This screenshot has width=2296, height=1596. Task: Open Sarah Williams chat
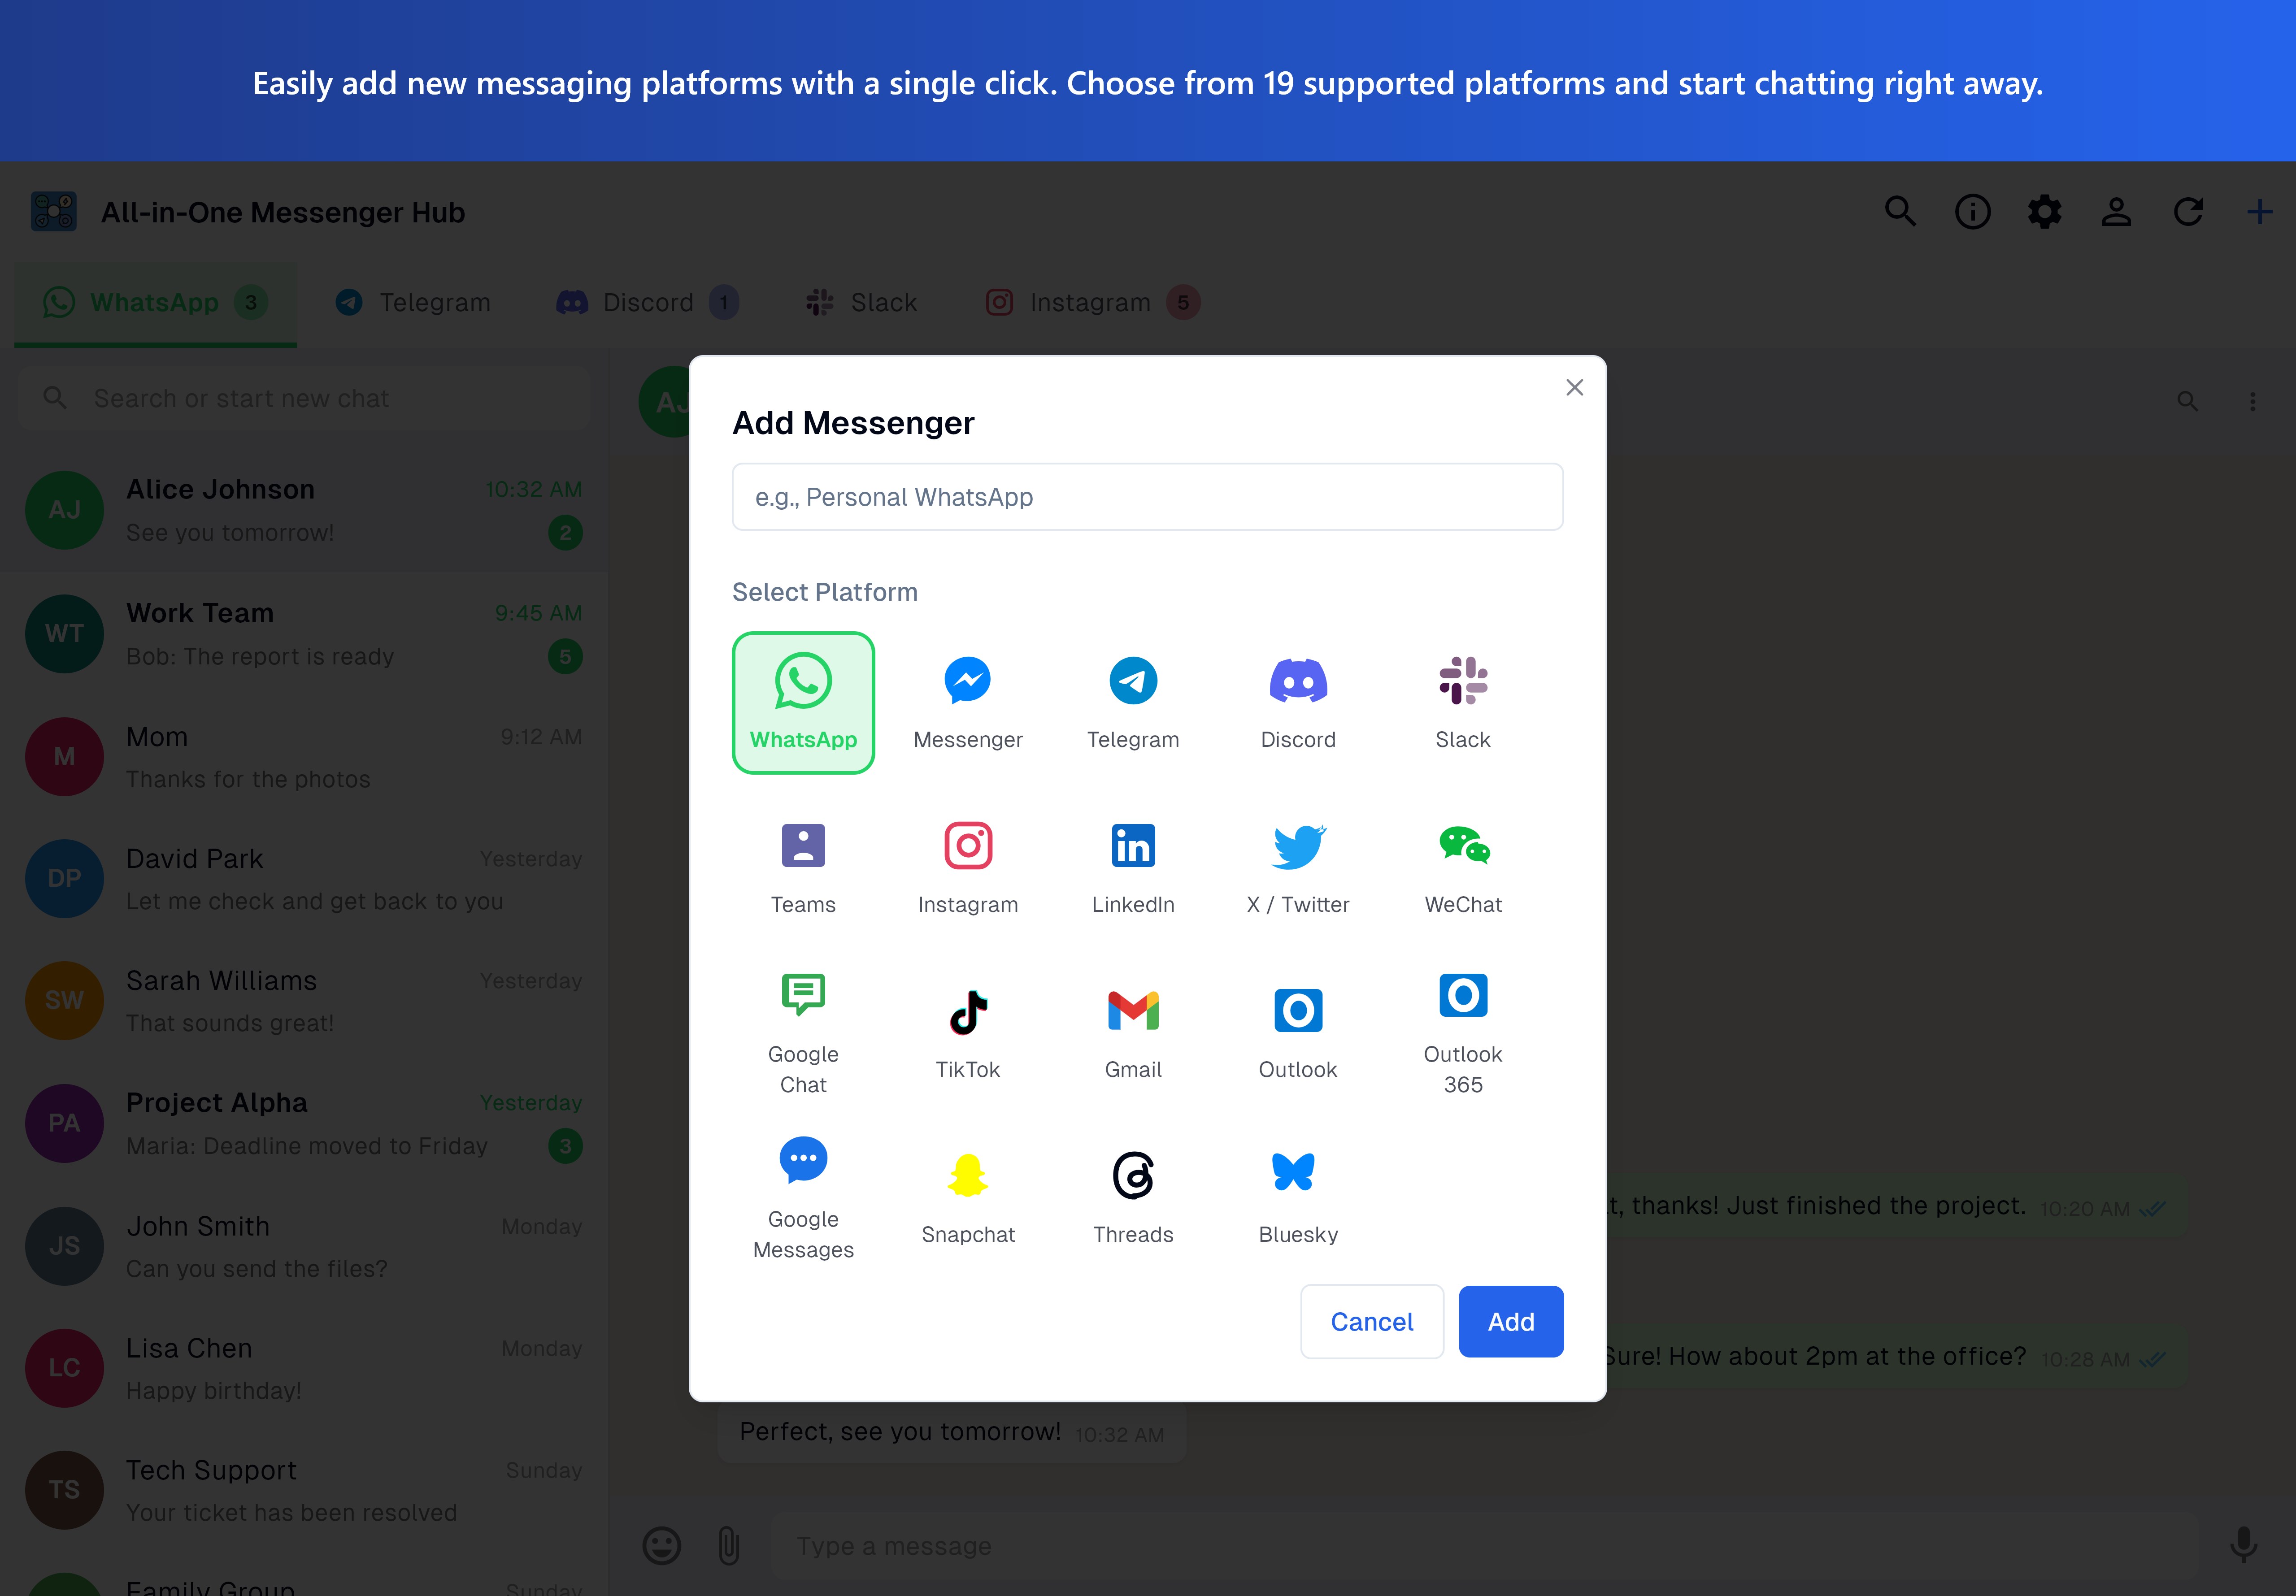pos(304,1001)
